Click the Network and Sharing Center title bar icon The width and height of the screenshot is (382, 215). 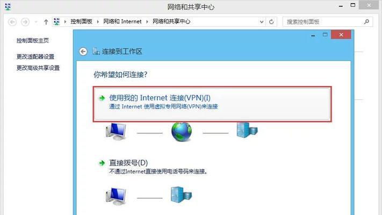[x=8, y=6]
